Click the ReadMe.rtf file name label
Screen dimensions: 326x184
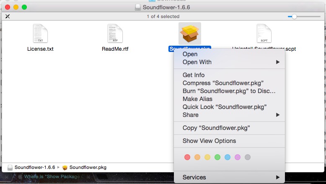point(115,49)
